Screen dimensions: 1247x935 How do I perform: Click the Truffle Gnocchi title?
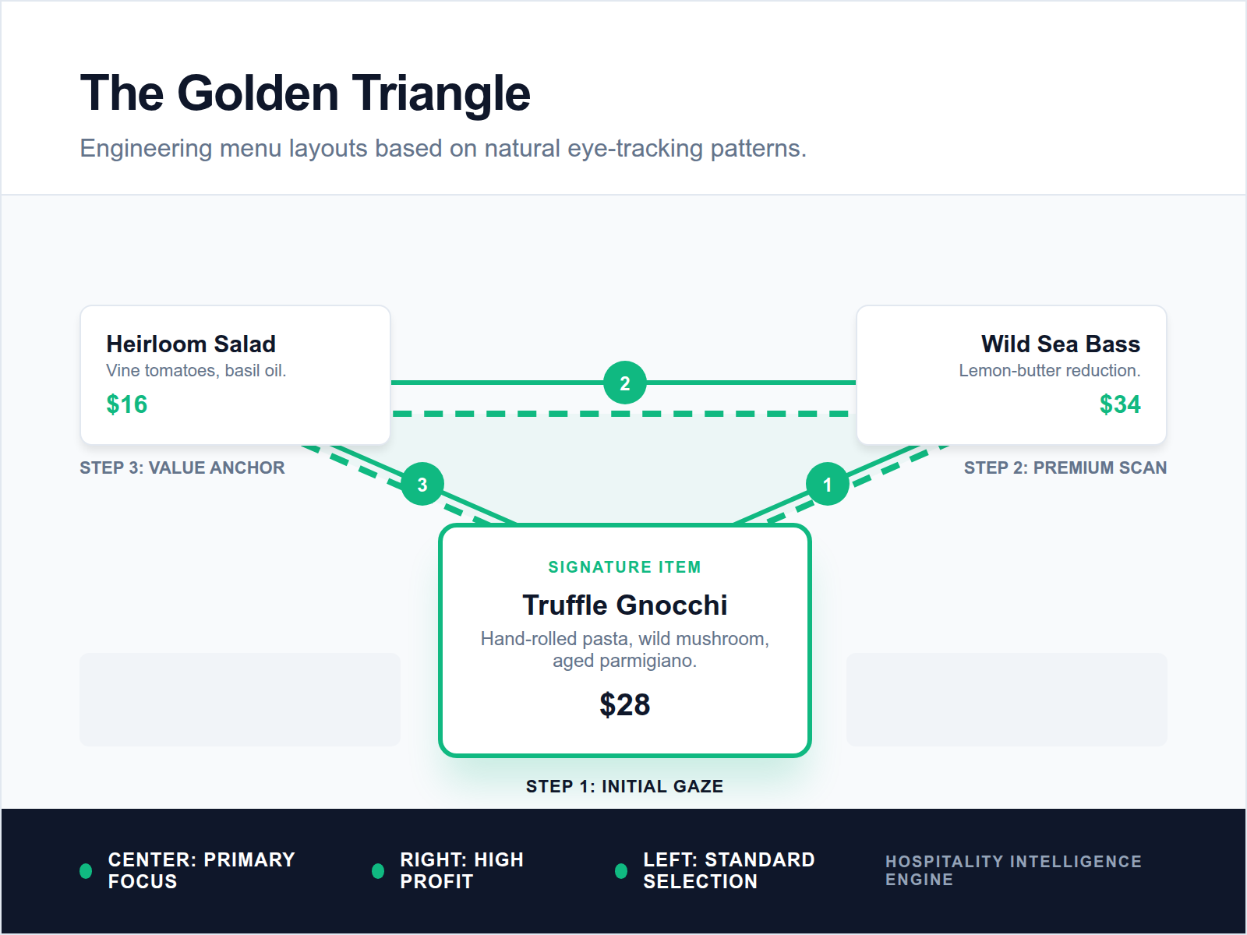tap(624, 605)
